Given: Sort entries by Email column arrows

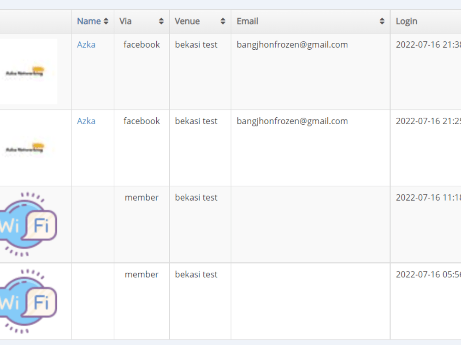Looking at the screenshot, I should (382, 21).
